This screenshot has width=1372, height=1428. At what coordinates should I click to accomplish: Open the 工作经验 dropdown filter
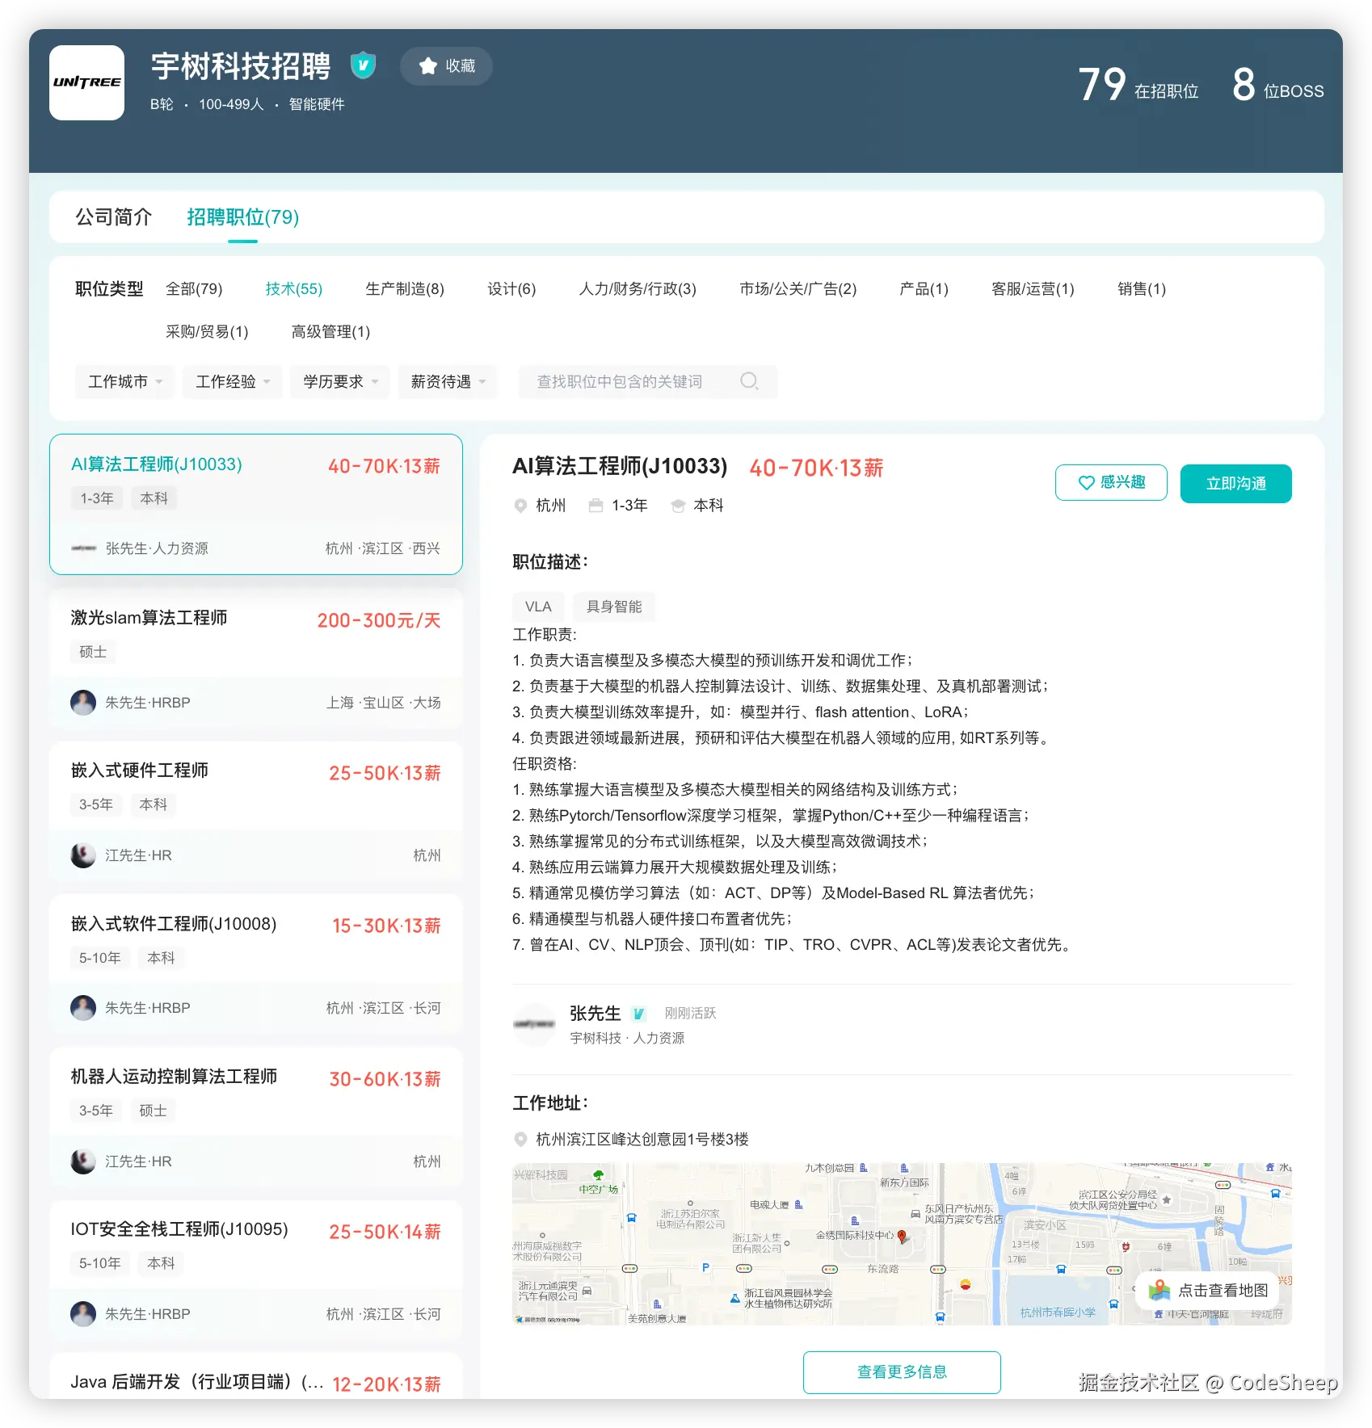(233, 381)
